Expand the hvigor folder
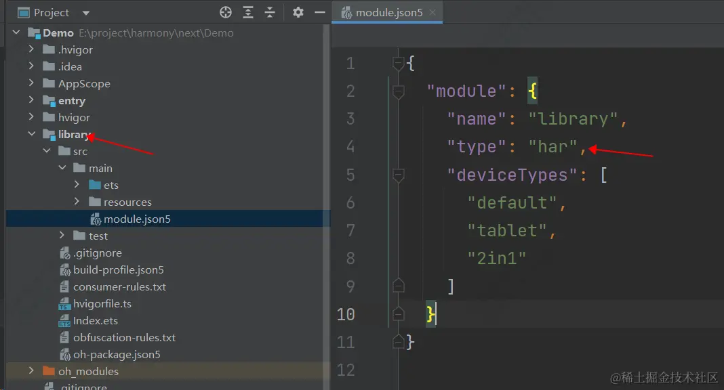Viewport: 724px width, 390px height. [x=31, y=116]
